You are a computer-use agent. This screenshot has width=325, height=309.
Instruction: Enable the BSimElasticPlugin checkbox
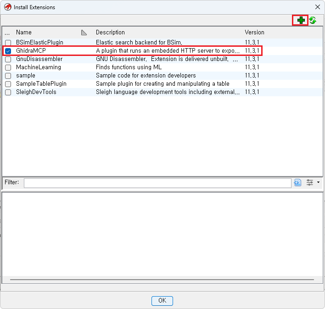click(8, 43)
